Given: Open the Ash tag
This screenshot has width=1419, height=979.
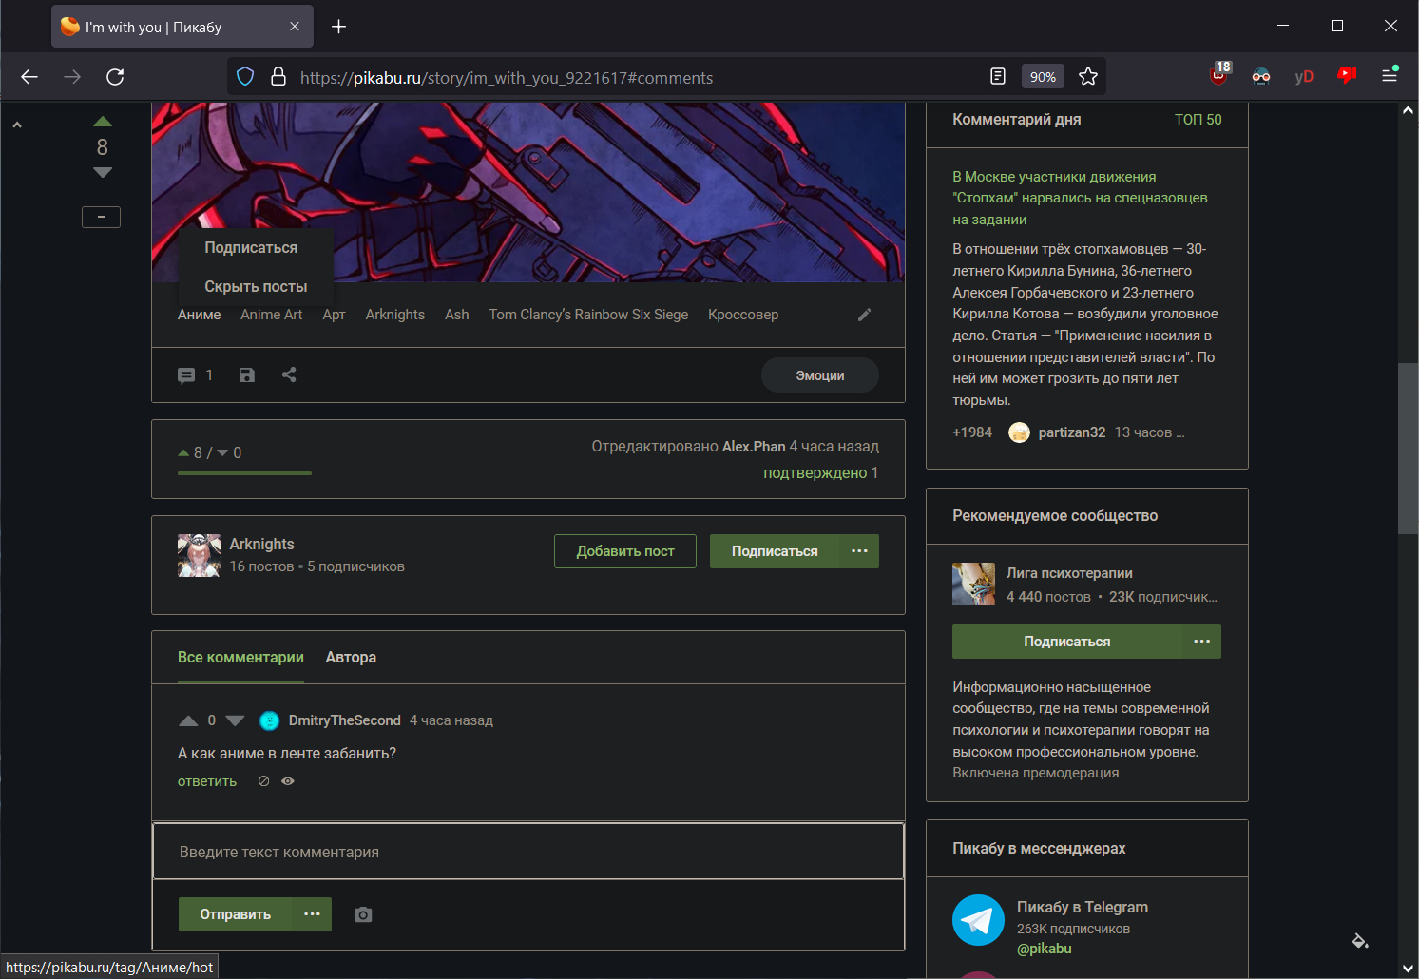Looking at the screenshot, I should [x=457, y=315].
